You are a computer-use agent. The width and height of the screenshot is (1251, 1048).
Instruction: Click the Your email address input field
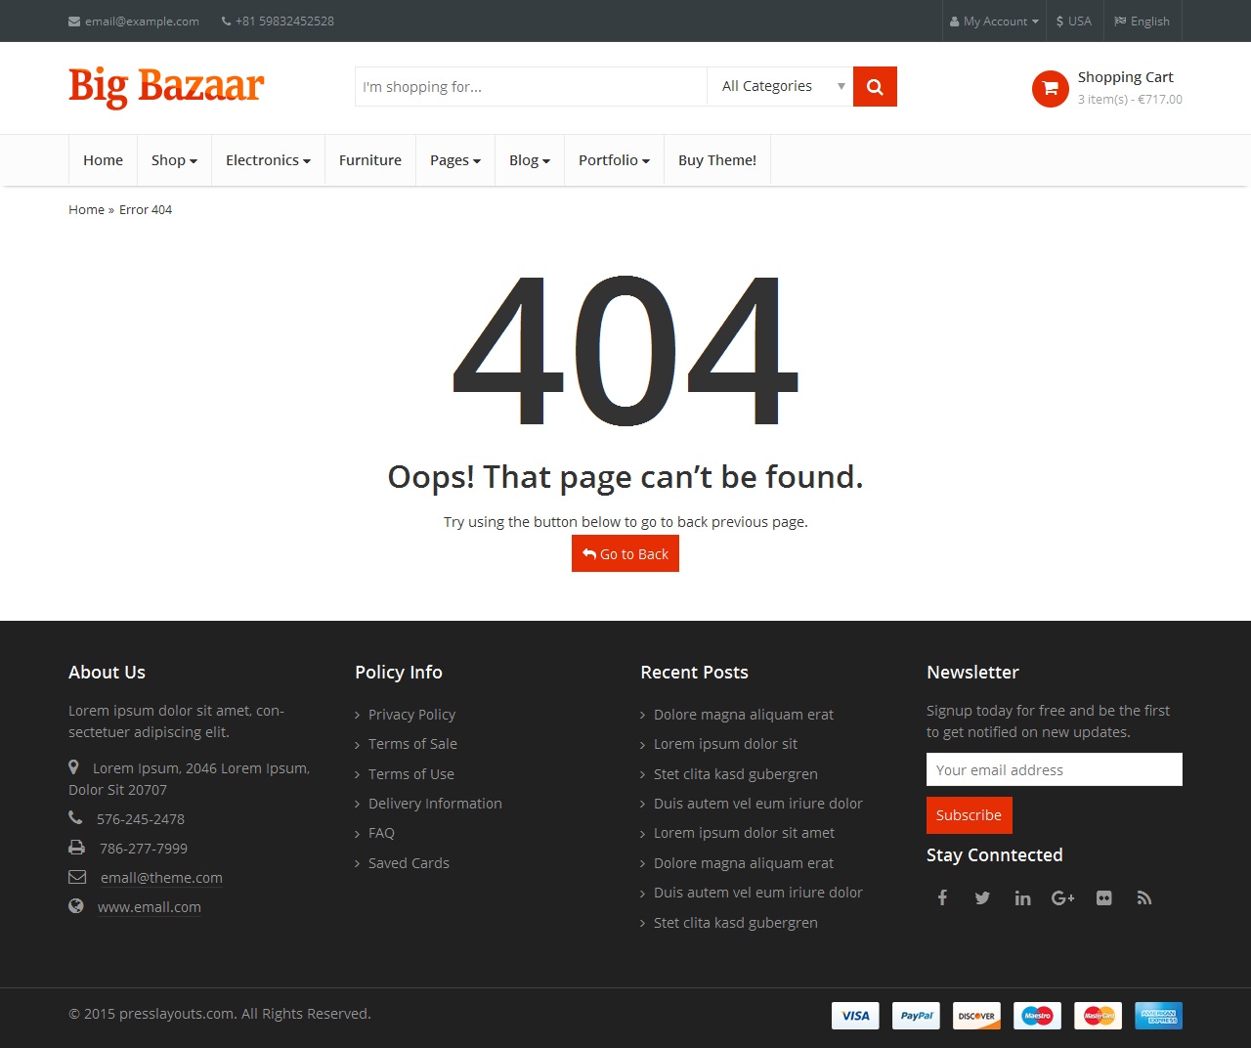click(x=1054, y=769)
